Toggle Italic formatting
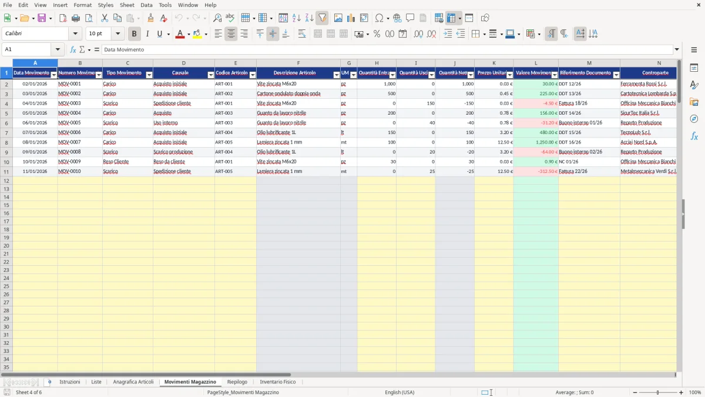The width and height of the screenshot is (705, 397). tap(147, 34)
